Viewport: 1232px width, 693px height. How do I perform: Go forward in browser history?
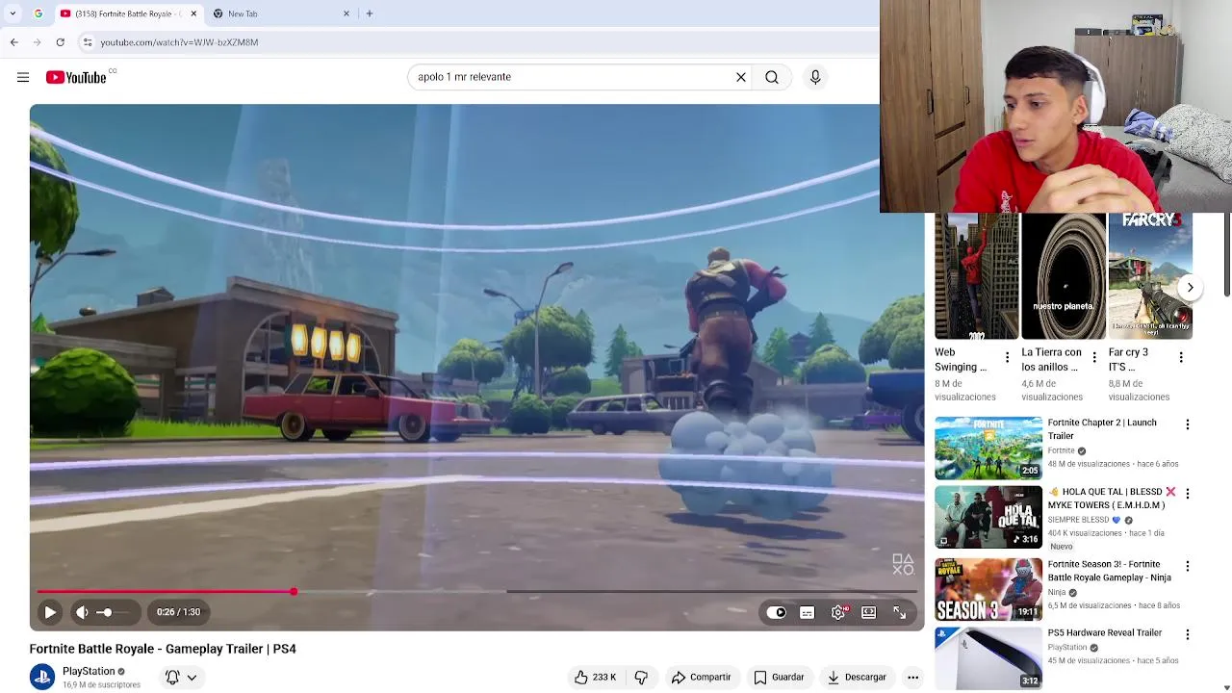click(x=37, y=42)
